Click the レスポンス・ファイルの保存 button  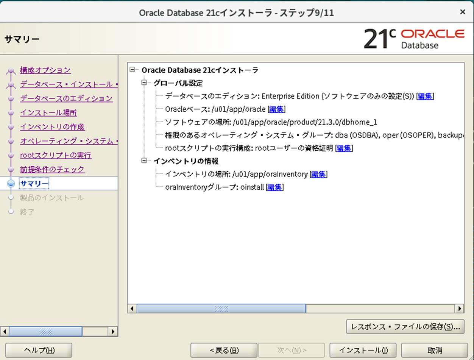405,327
